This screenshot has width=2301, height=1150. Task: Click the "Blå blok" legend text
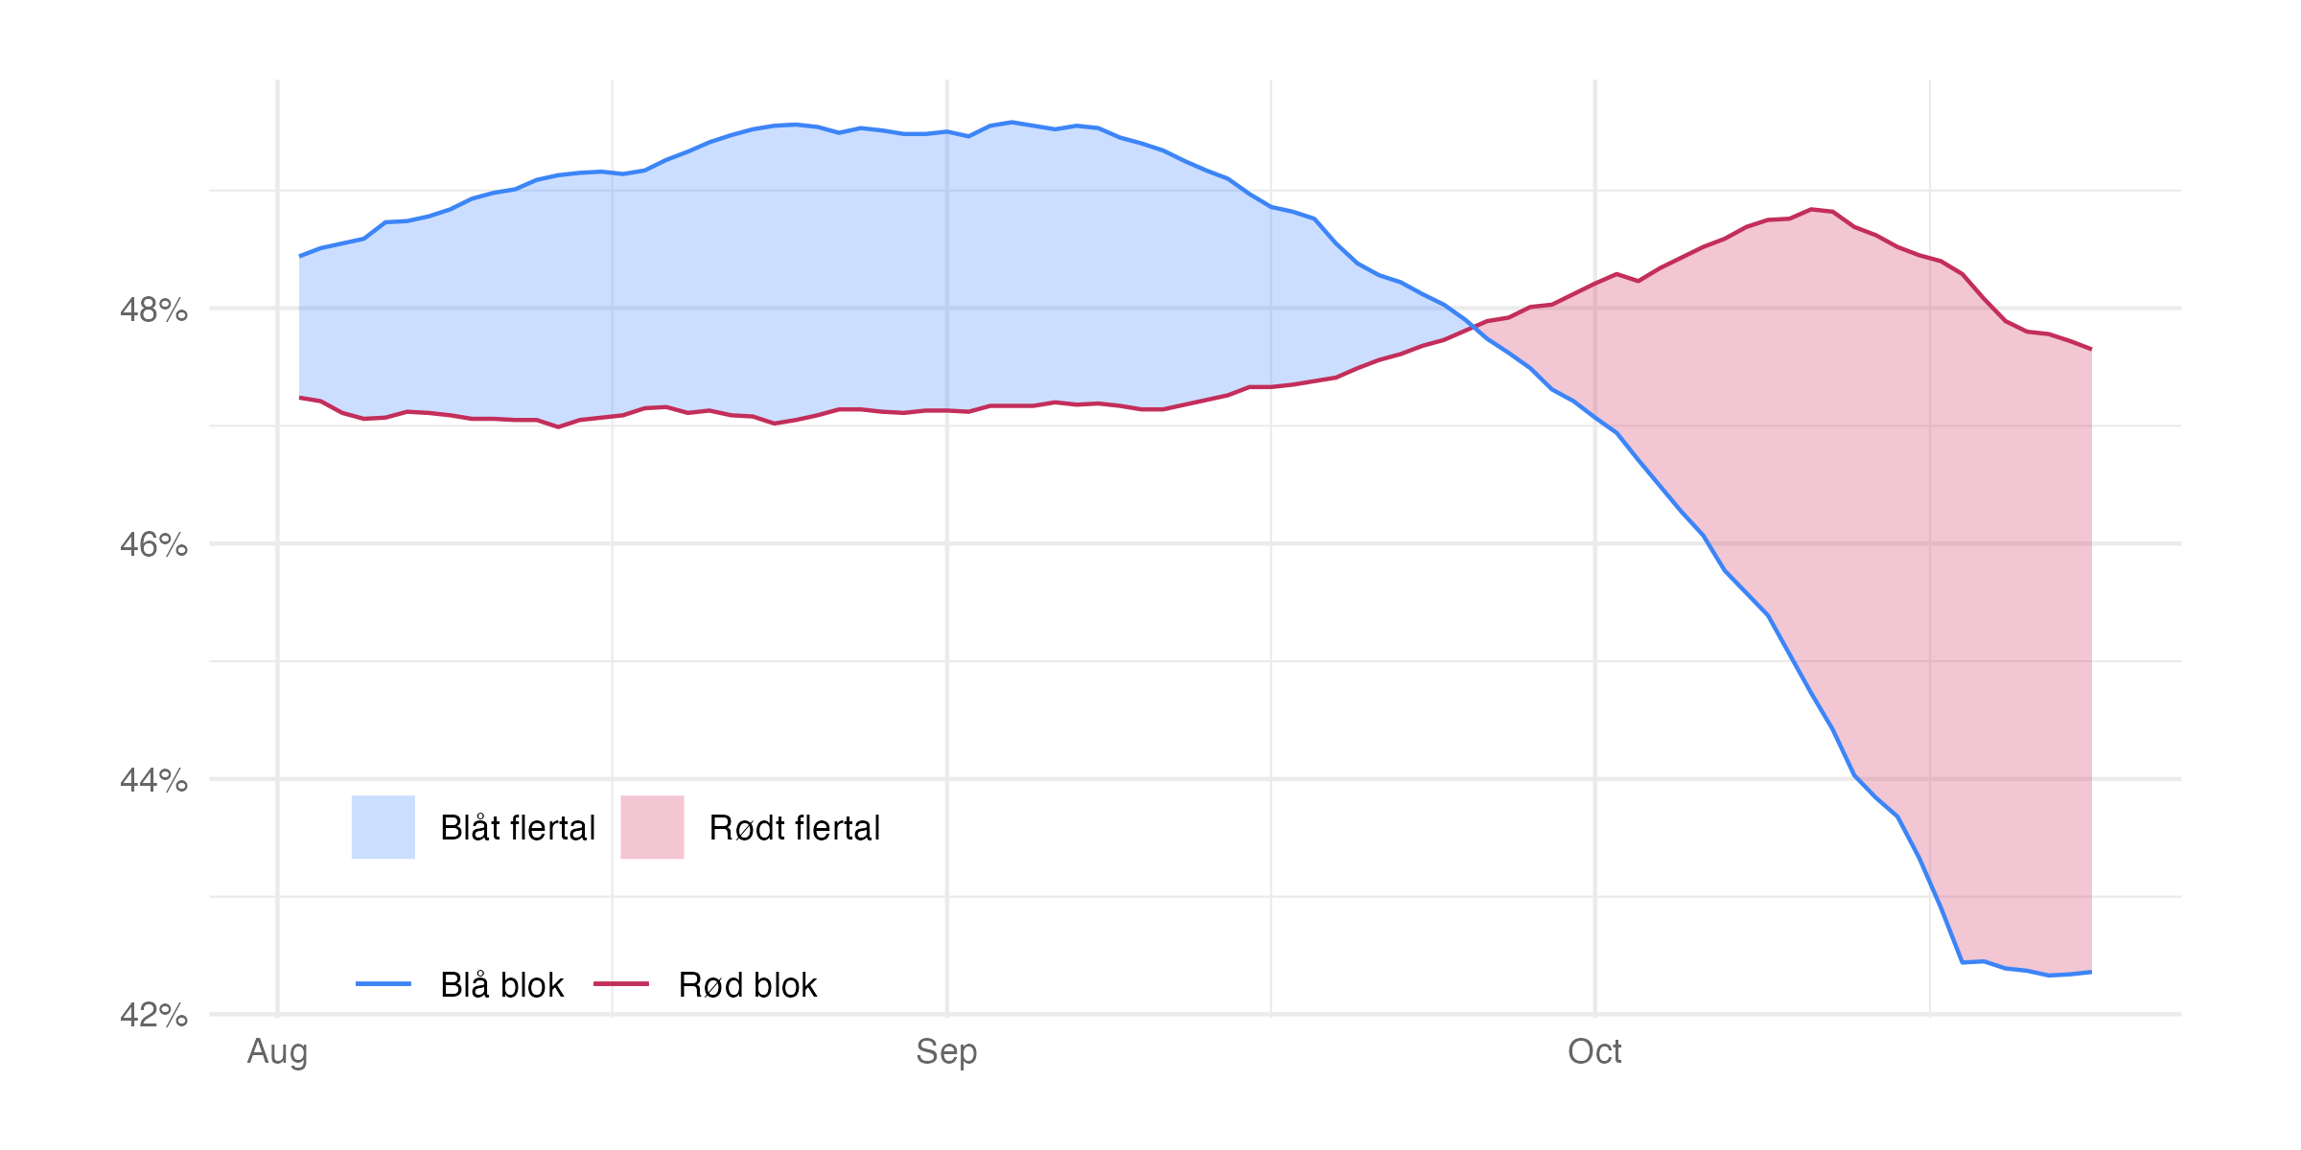(x=501, y=985)
